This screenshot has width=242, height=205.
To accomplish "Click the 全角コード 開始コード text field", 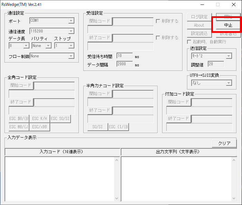I will [54, 85].
